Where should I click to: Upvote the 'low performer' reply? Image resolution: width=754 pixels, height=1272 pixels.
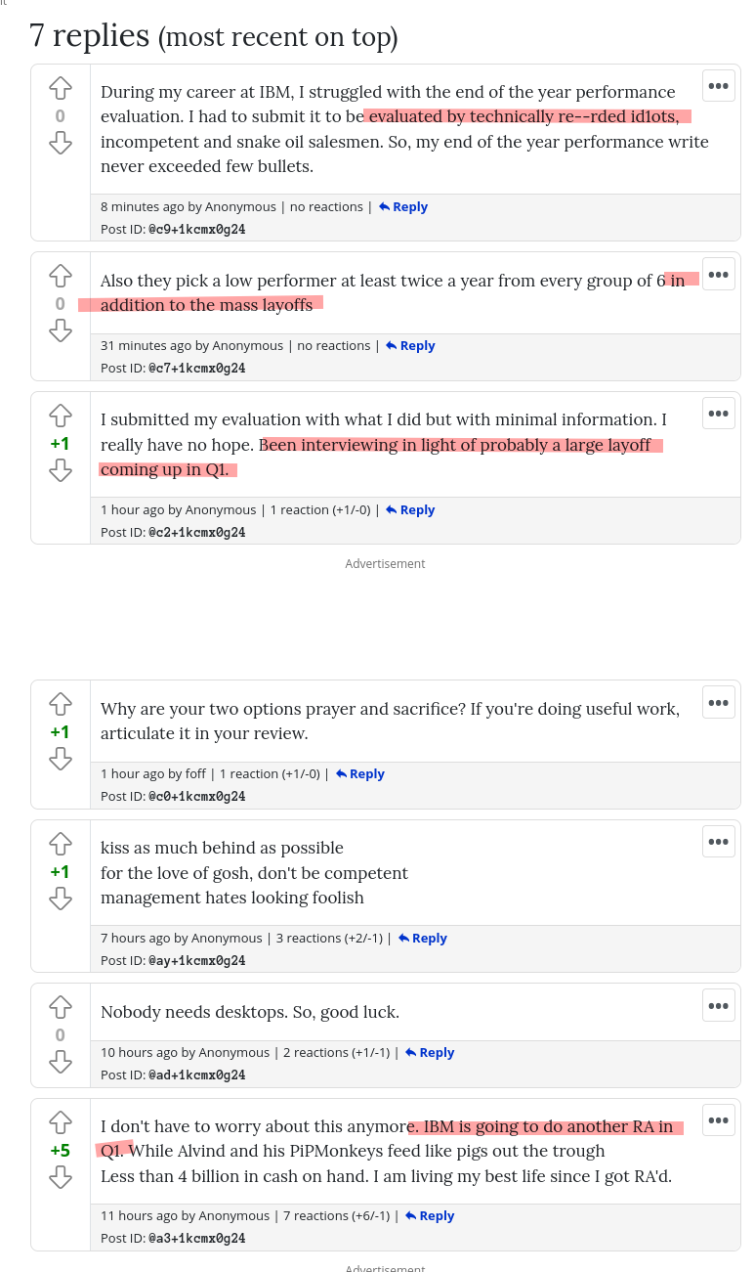pos(61,276)
